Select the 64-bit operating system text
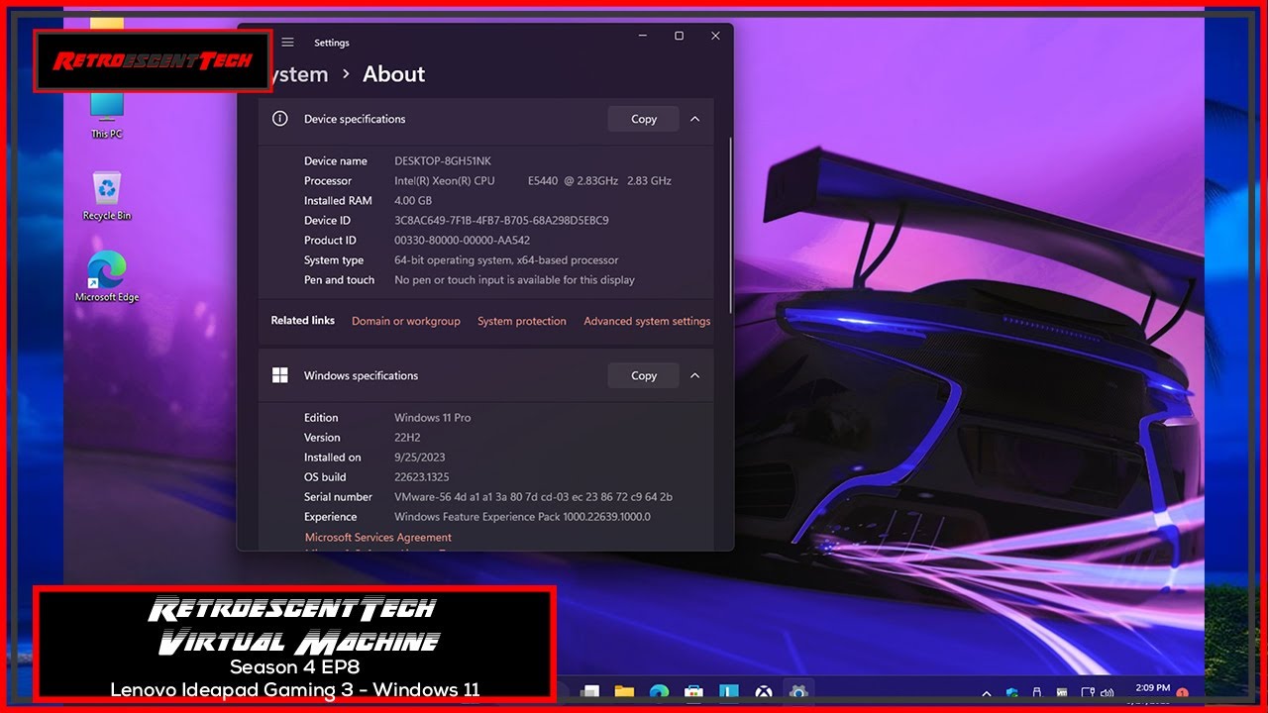Viewport: 1268px width, 713px height. point(506,259)
